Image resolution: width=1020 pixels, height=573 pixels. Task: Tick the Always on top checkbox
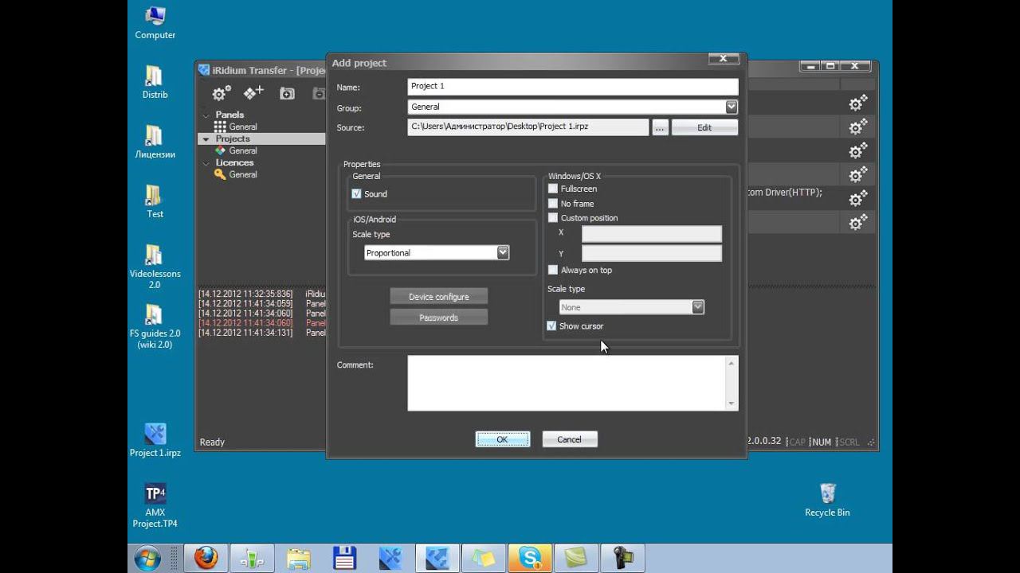coord(553,270)
